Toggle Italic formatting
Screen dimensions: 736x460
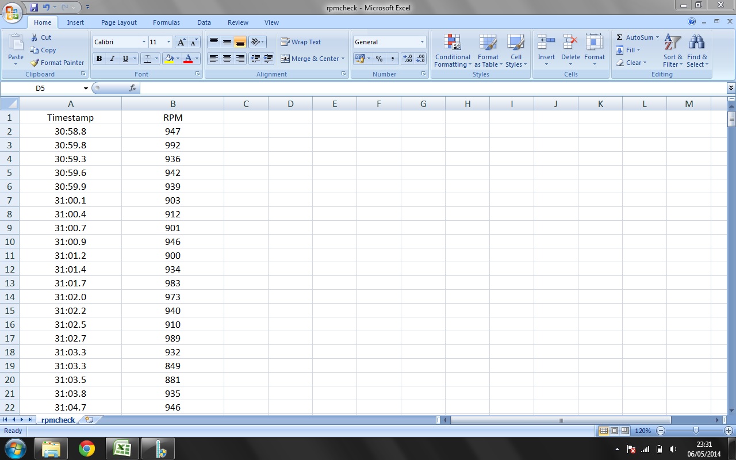112,59
